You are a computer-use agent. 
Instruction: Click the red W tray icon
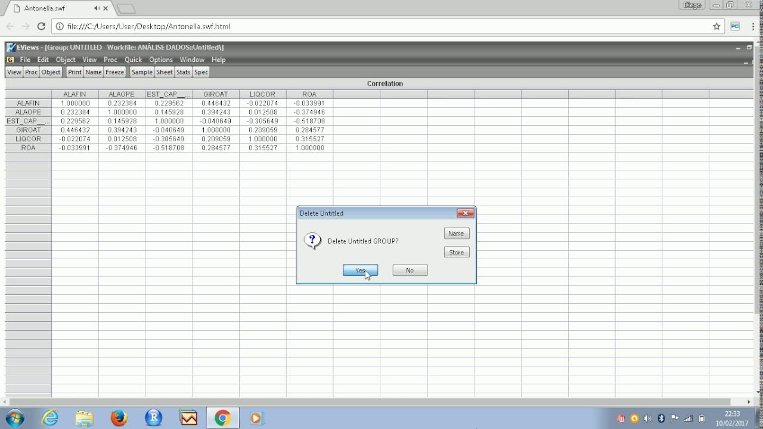[x=621, y=418]
